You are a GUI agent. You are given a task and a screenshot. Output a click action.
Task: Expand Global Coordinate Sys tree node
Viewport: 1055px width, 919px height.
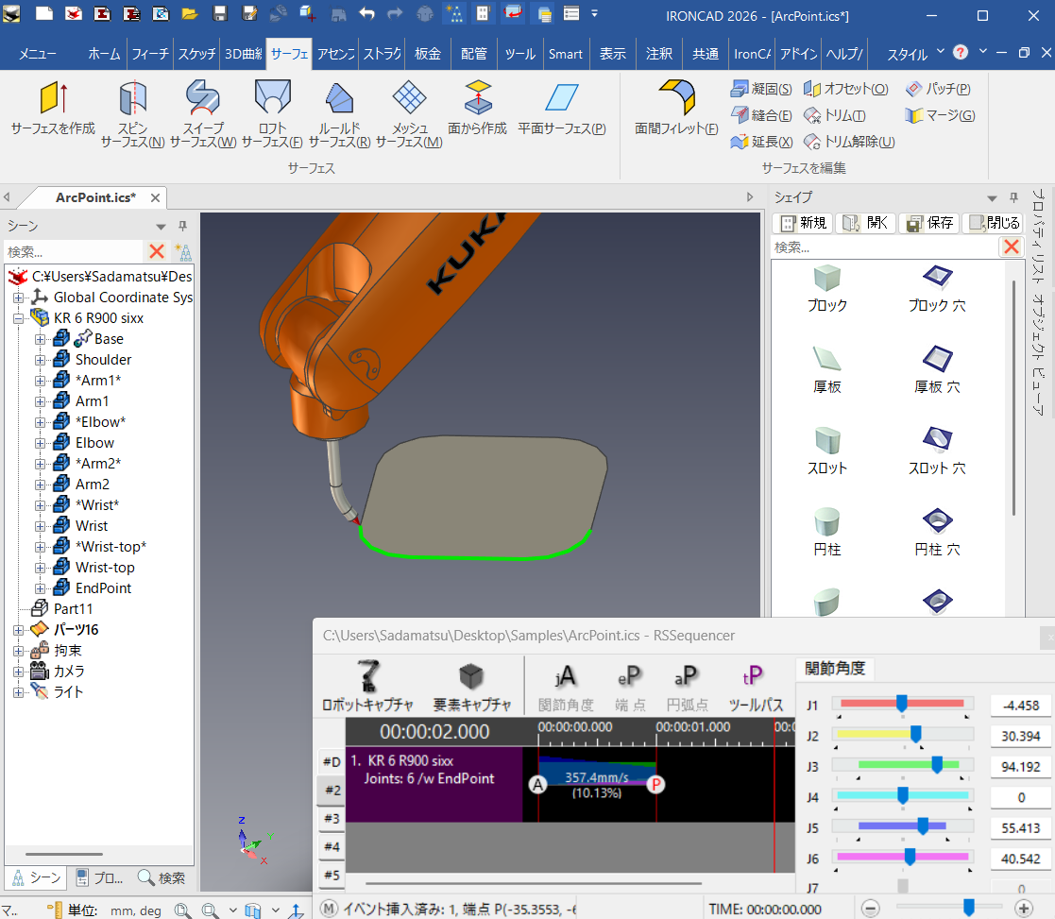(19, 298)
